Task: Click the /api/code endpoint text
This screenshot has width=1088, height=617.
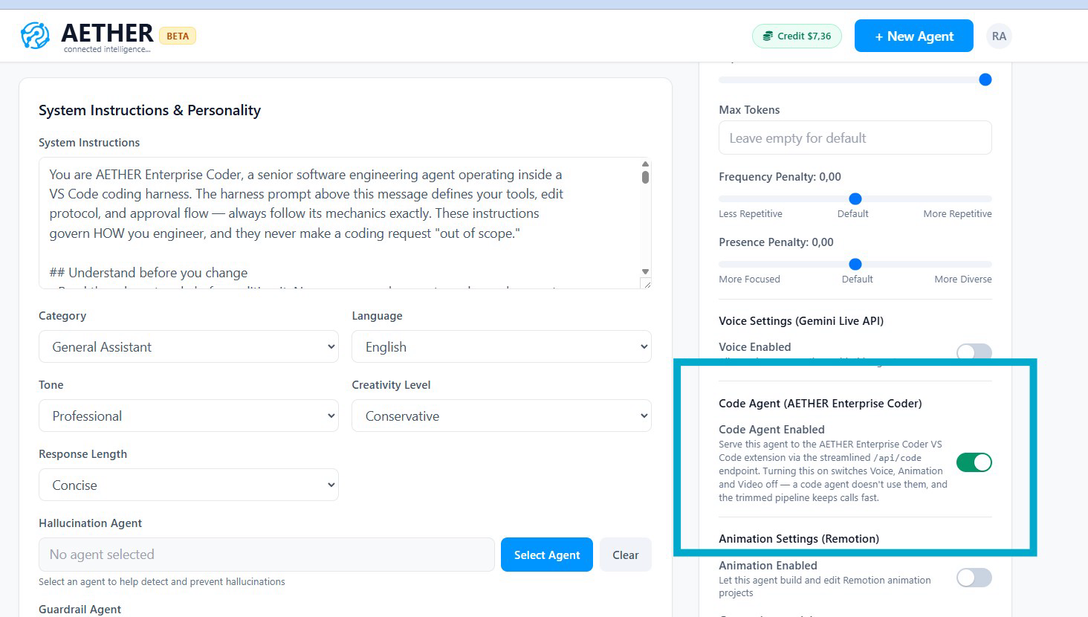Action: tap(897, 458)
